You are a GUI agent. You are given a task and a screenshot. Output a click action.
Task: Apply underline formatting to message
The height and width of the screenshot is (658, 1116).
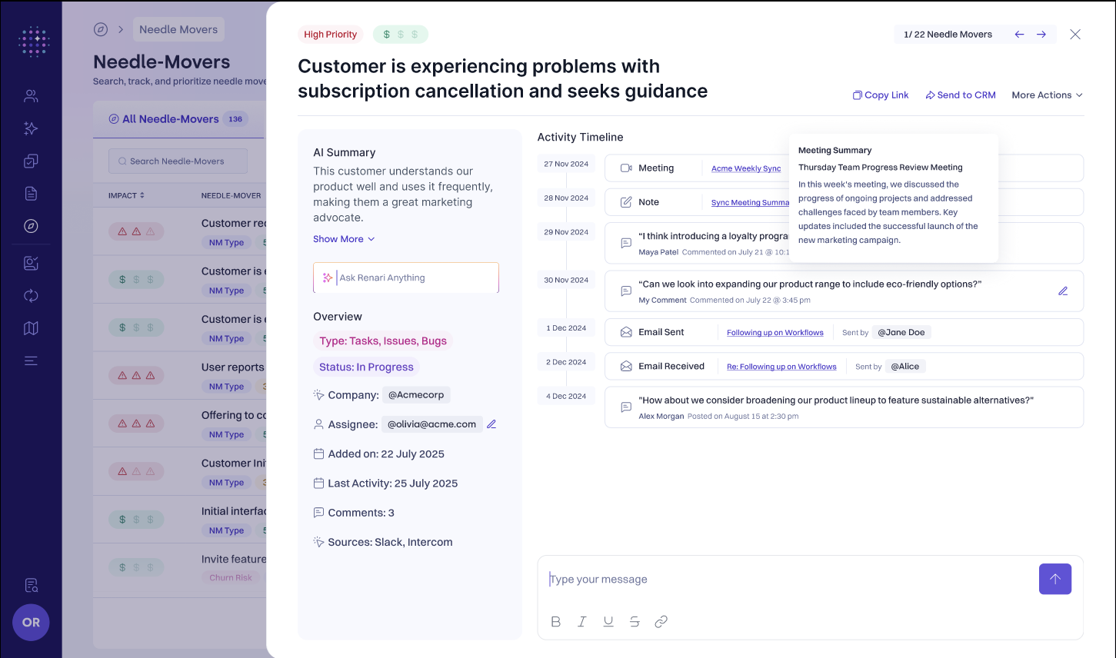tap(608, 622)
